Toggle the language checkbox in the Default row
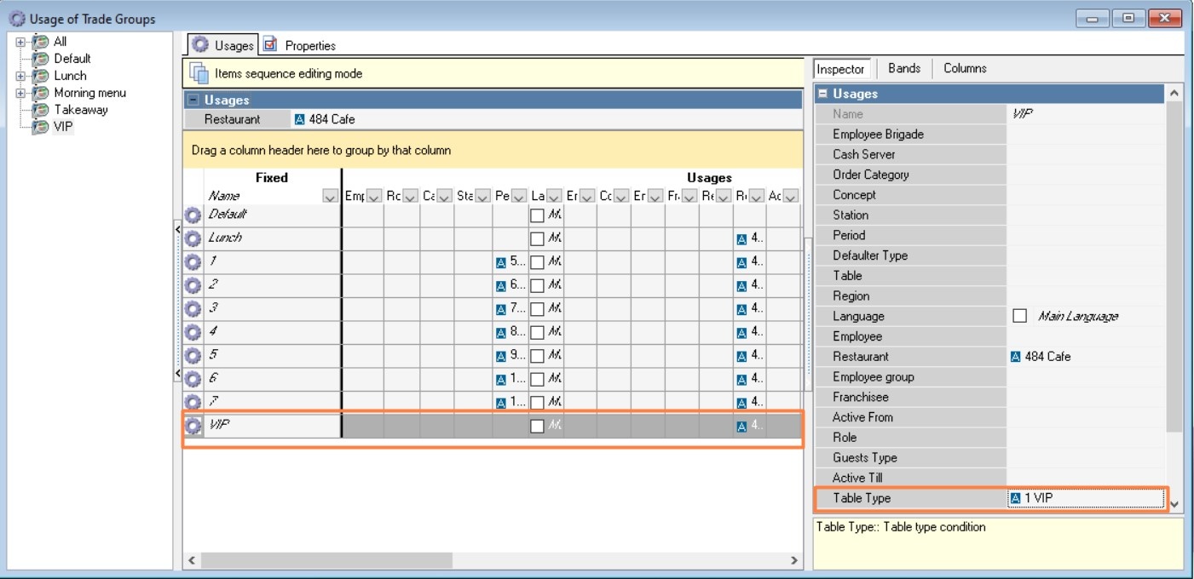 537,216
